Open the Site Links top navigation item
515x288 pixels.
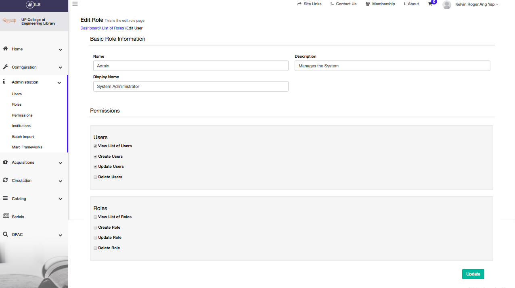coord(310,4)
